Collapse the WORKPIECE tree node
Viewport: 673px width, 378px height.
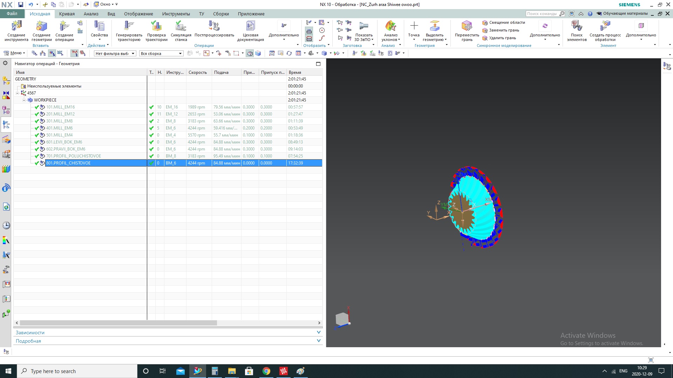24,100
